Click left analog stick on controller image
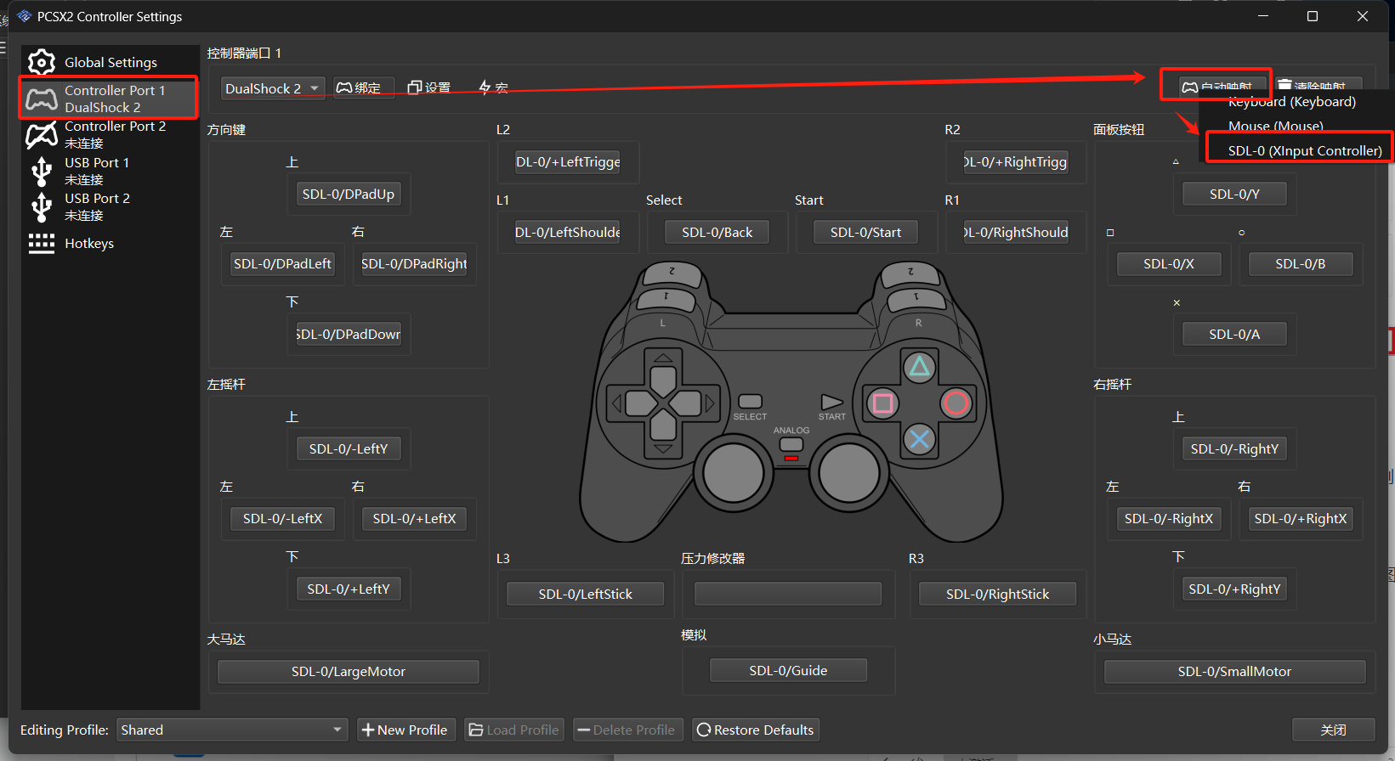This screenshot has width=1395, height=761. pos(734,472)
